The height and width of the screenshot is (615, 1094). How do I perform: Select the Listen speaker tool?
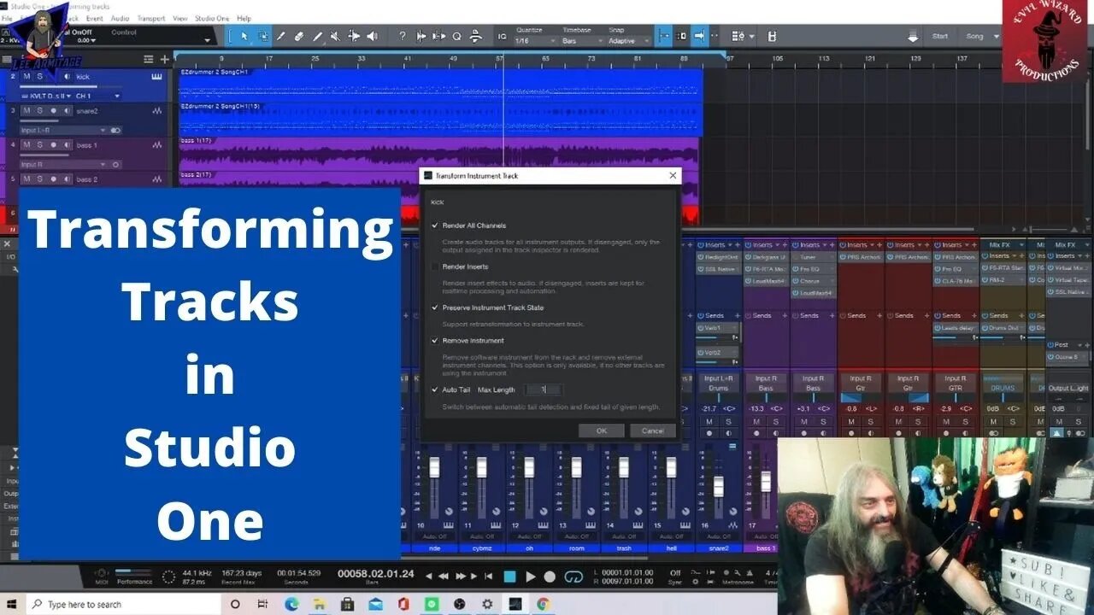click(x=372, y=36)
